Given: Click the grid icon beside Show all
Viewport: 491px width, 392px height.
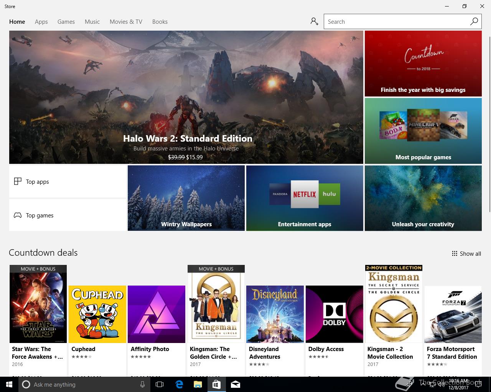Looking at the screenshot, I should (455, 253).
